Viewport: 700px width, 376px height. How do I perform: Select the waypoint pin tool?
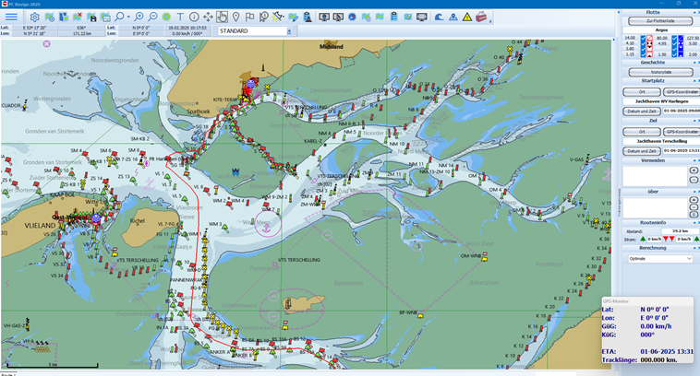tap(235, 17)
